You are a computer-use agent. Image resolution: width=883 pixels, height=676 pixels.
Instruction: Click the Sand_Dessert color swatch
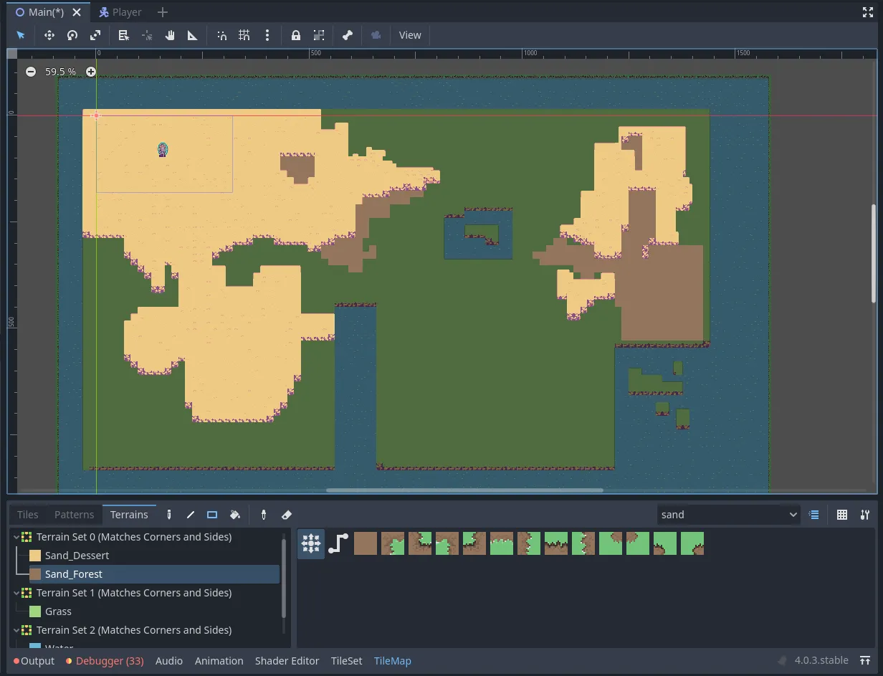pyautogui.click(x=35, y=556)
